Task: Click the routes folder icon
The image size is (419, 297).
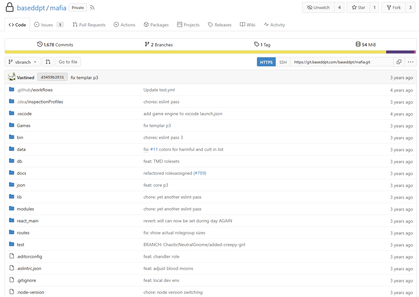Action: coord(12,233)
